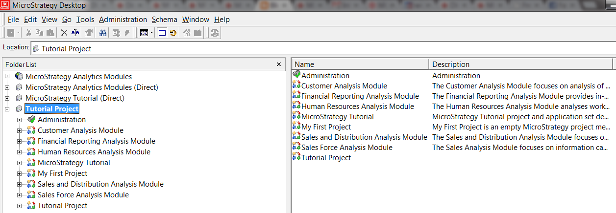Image resolution: width=616 pixels, height=213 pixels.
Task: Click the Rename toolbar icon
Action: (75, 33)
